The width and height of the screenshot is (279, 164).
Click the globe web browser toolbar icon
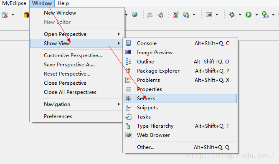[x=134, y=14]
